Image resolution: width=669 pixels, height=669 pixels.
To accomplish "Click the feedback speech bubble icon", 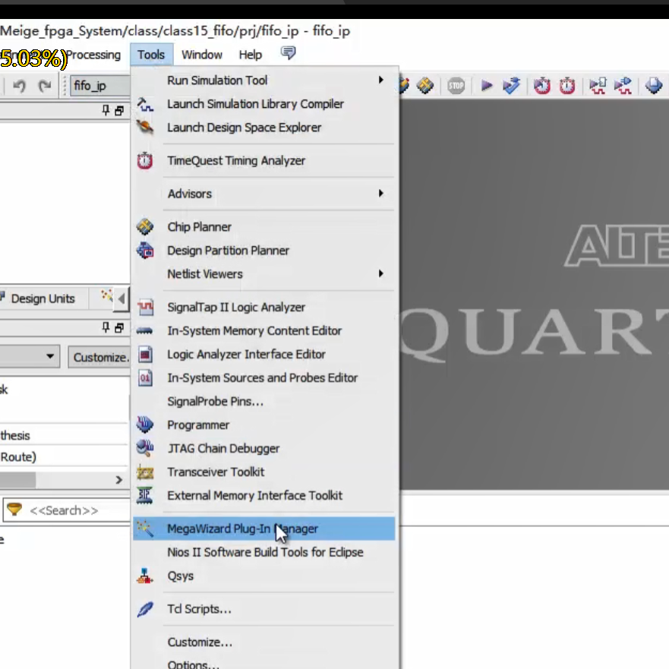I will pyautogui.click(x=288, y=53).
